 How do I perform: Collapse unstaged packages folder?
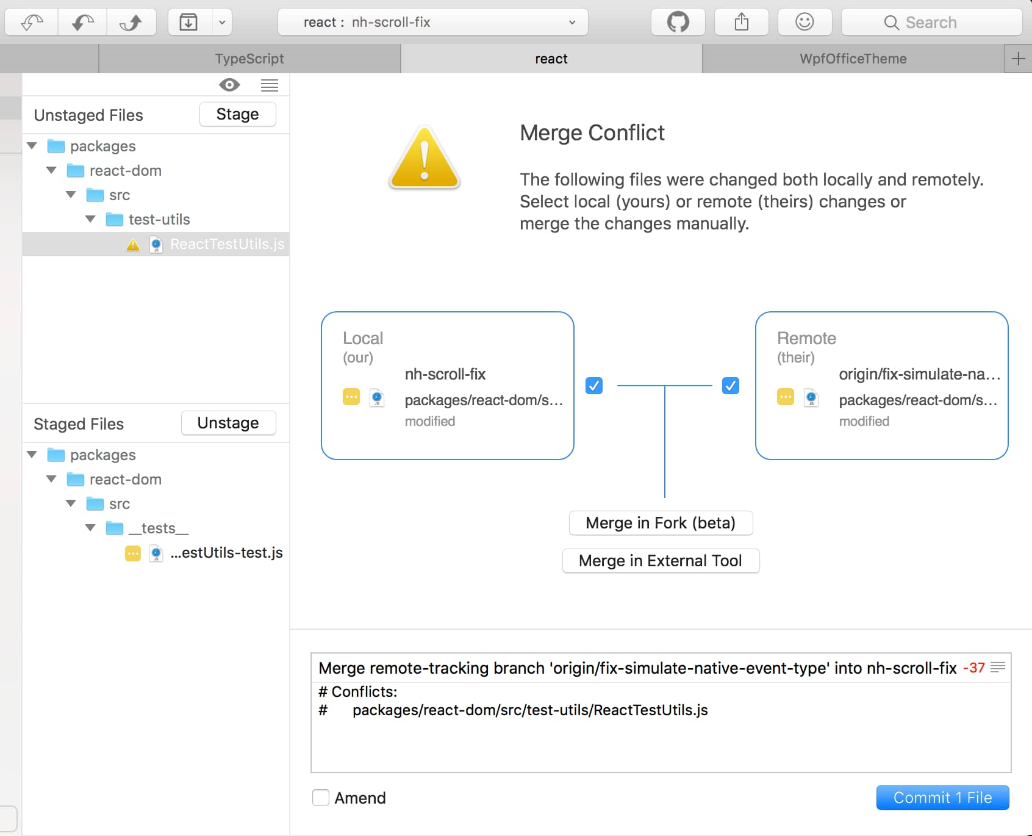pos(32,146)
